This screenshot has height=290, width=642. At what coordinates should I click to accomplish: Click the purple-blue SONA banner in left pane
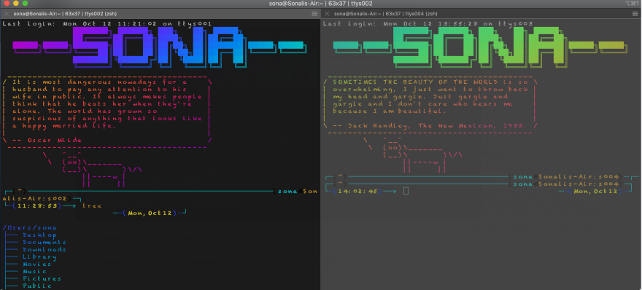click(x=159, y=47)
